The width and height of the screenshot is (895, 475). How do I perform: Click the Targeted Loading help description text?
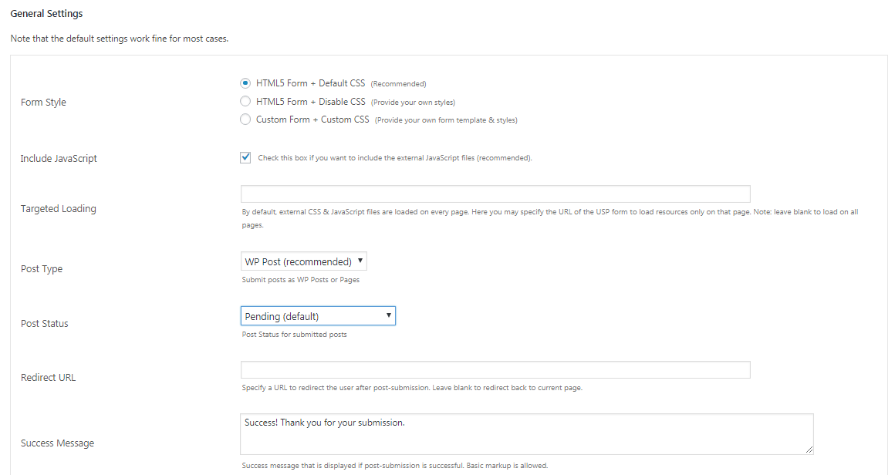(x=550, y=218)
